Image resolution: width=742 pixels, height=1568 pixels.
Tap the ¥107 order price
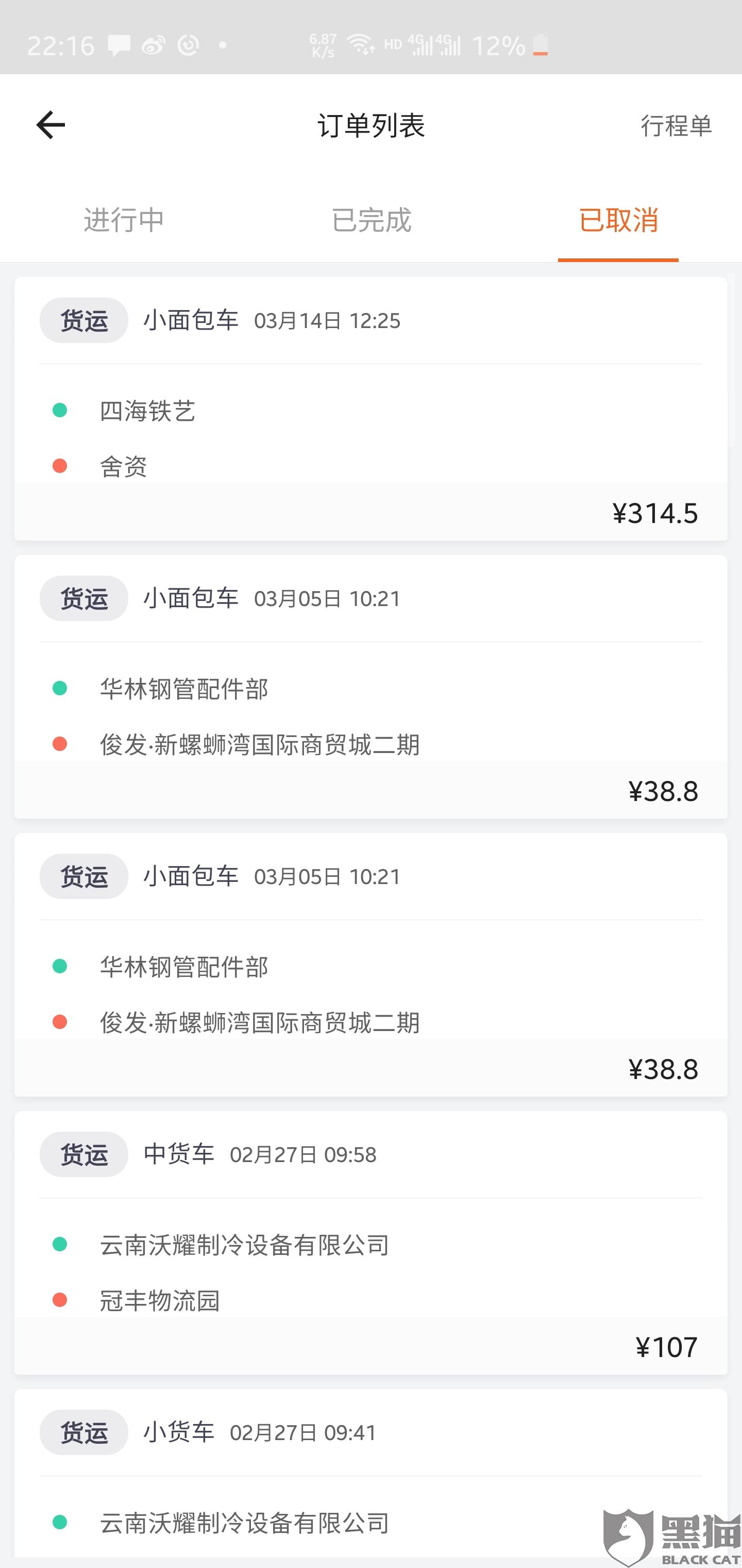click(666, 1348)
